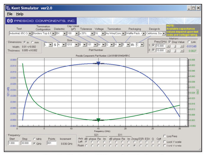Click the green Z/50 marker triangle on plot
Viewport: 207px width, 155px height.
pyautogui.click(x=98, y=120)
